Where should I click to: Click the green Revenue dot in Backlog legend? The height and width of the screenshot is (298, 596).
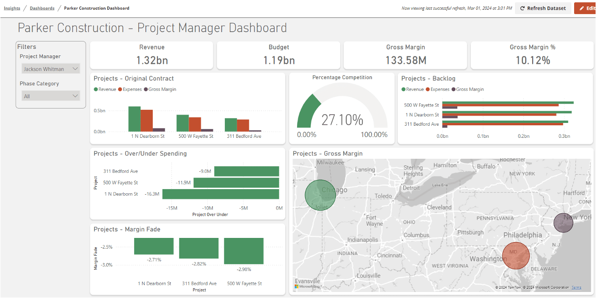click(x=403, y=89)
